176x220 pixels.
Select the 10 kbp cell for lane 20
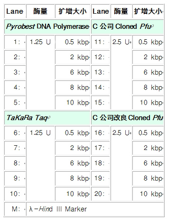pyautogui.click(x=148, y=194)
